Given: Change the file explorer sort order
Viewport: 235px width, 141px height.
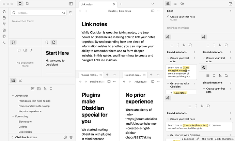Looking at the screenshot, I should coord(45,89).
